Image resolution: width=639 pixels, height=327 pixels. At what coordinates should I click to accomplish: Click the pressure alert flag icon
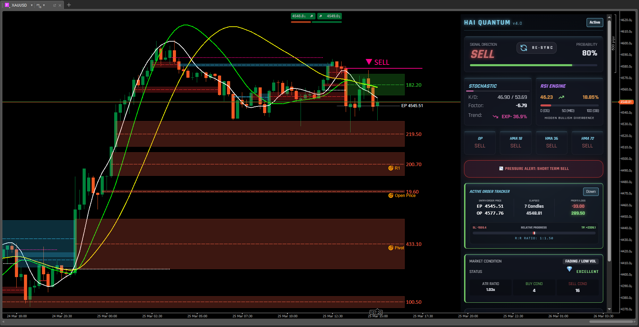tap(501, 169)
